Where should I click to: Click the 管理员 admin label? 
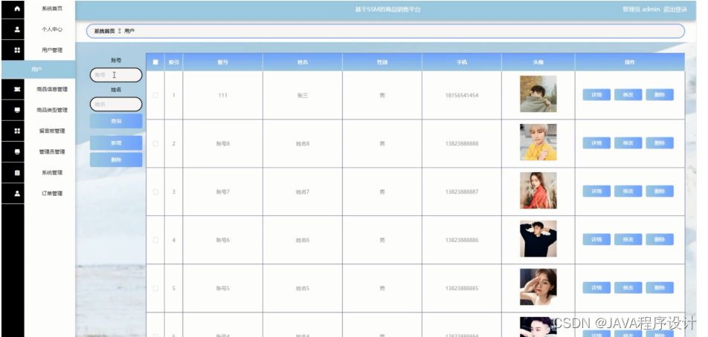coord(641,10)
